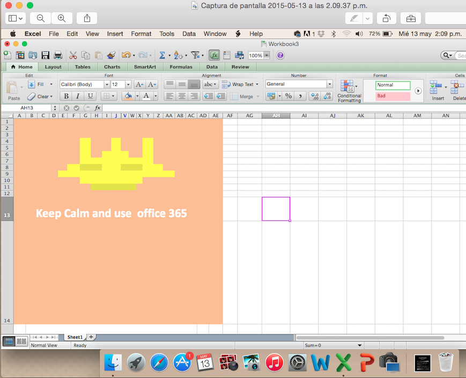Click the Conditional Formatting icon
The image size is (466, 378).
[347, 86]
